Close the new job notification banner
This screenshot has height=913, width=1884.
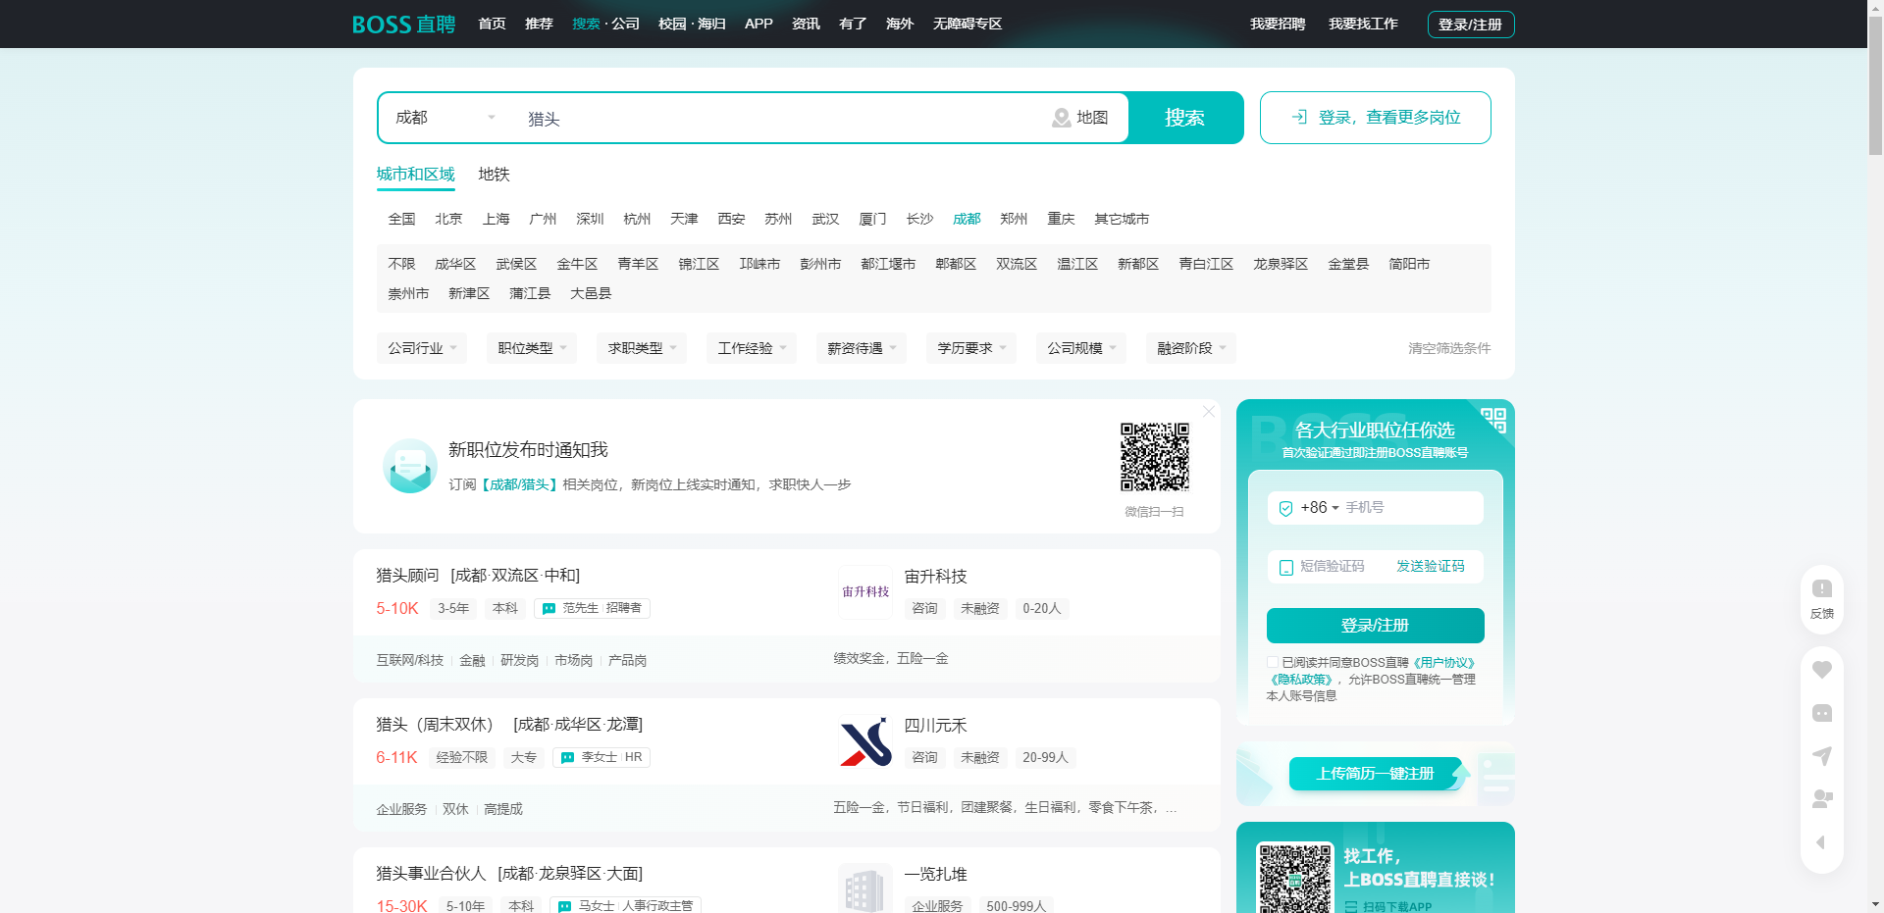(x=1209, y=412)
